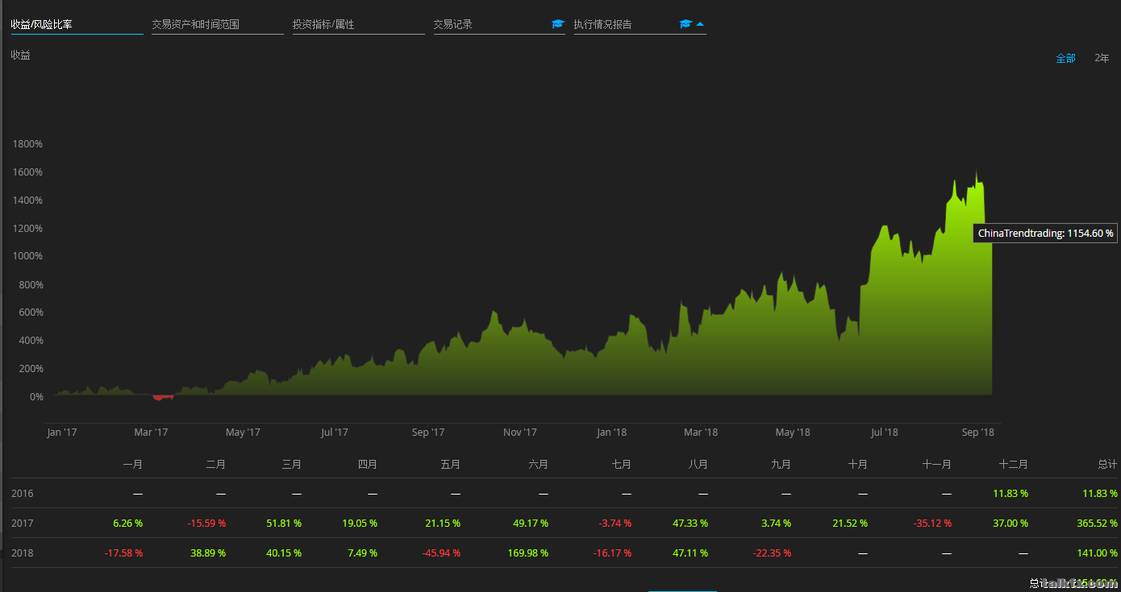This screenshot has height=592, width=1121.
Task: Click 2017 December return 37.00 %
Action: 1009,523
